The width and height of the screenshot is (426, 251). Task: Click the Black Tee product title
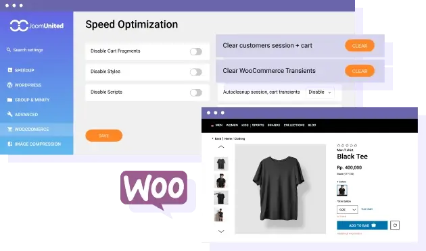point(352,157)
